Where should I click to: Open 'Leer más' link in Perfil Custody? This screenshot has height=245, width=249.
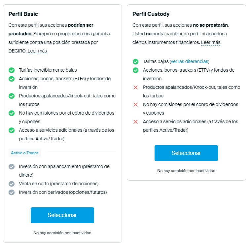coord(210,42)
